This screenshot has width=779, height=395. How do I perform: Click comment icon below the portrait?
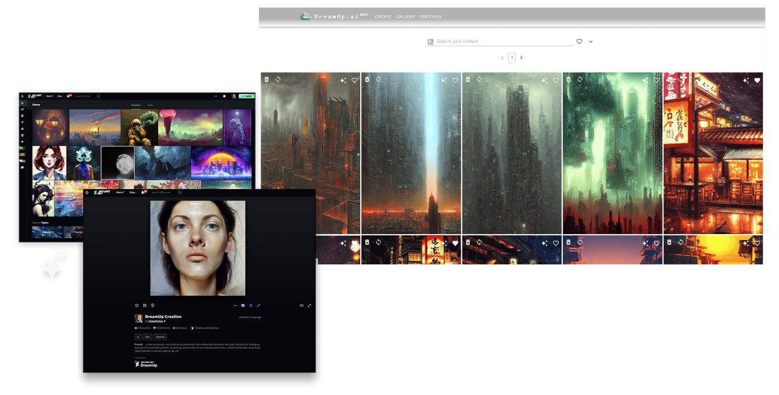pyautogui.click(x=137, y=306)
